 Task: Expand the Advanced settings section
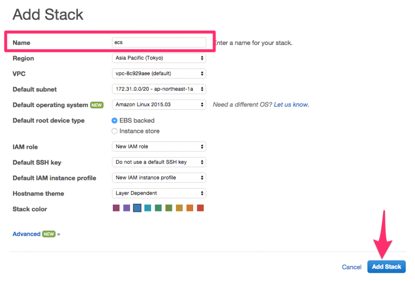26,234
